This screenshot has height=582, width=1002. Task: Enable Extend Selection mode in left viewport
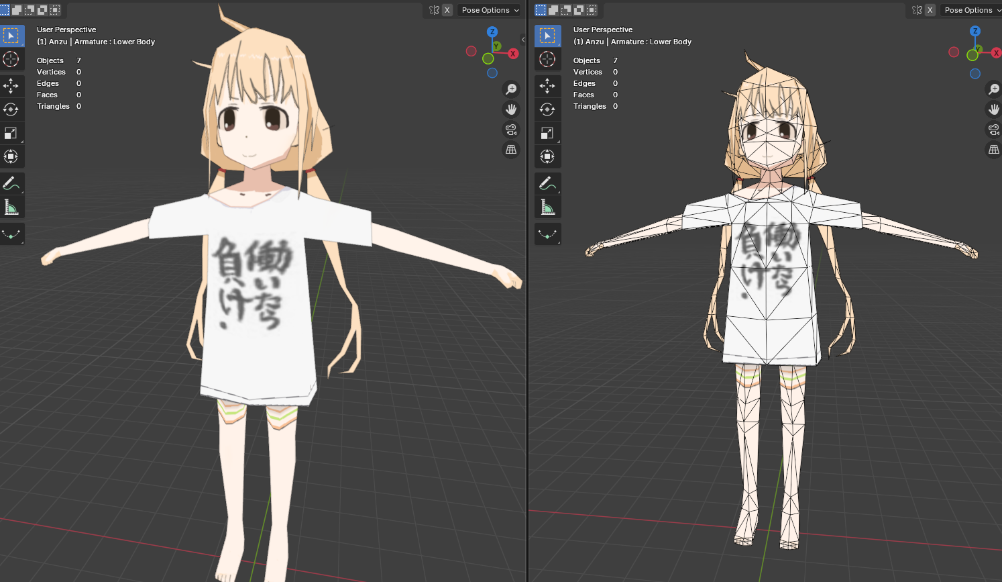tap(17, 10)
